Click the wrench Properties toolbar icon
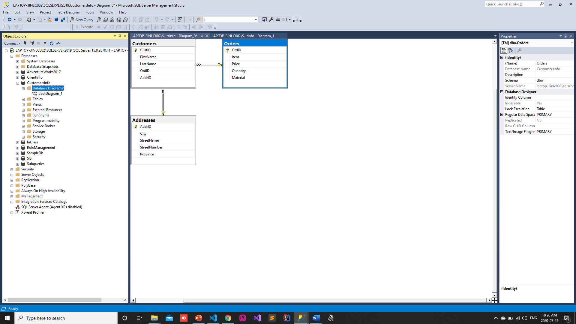This screenshot has height=324, width=576. point(271,19)
